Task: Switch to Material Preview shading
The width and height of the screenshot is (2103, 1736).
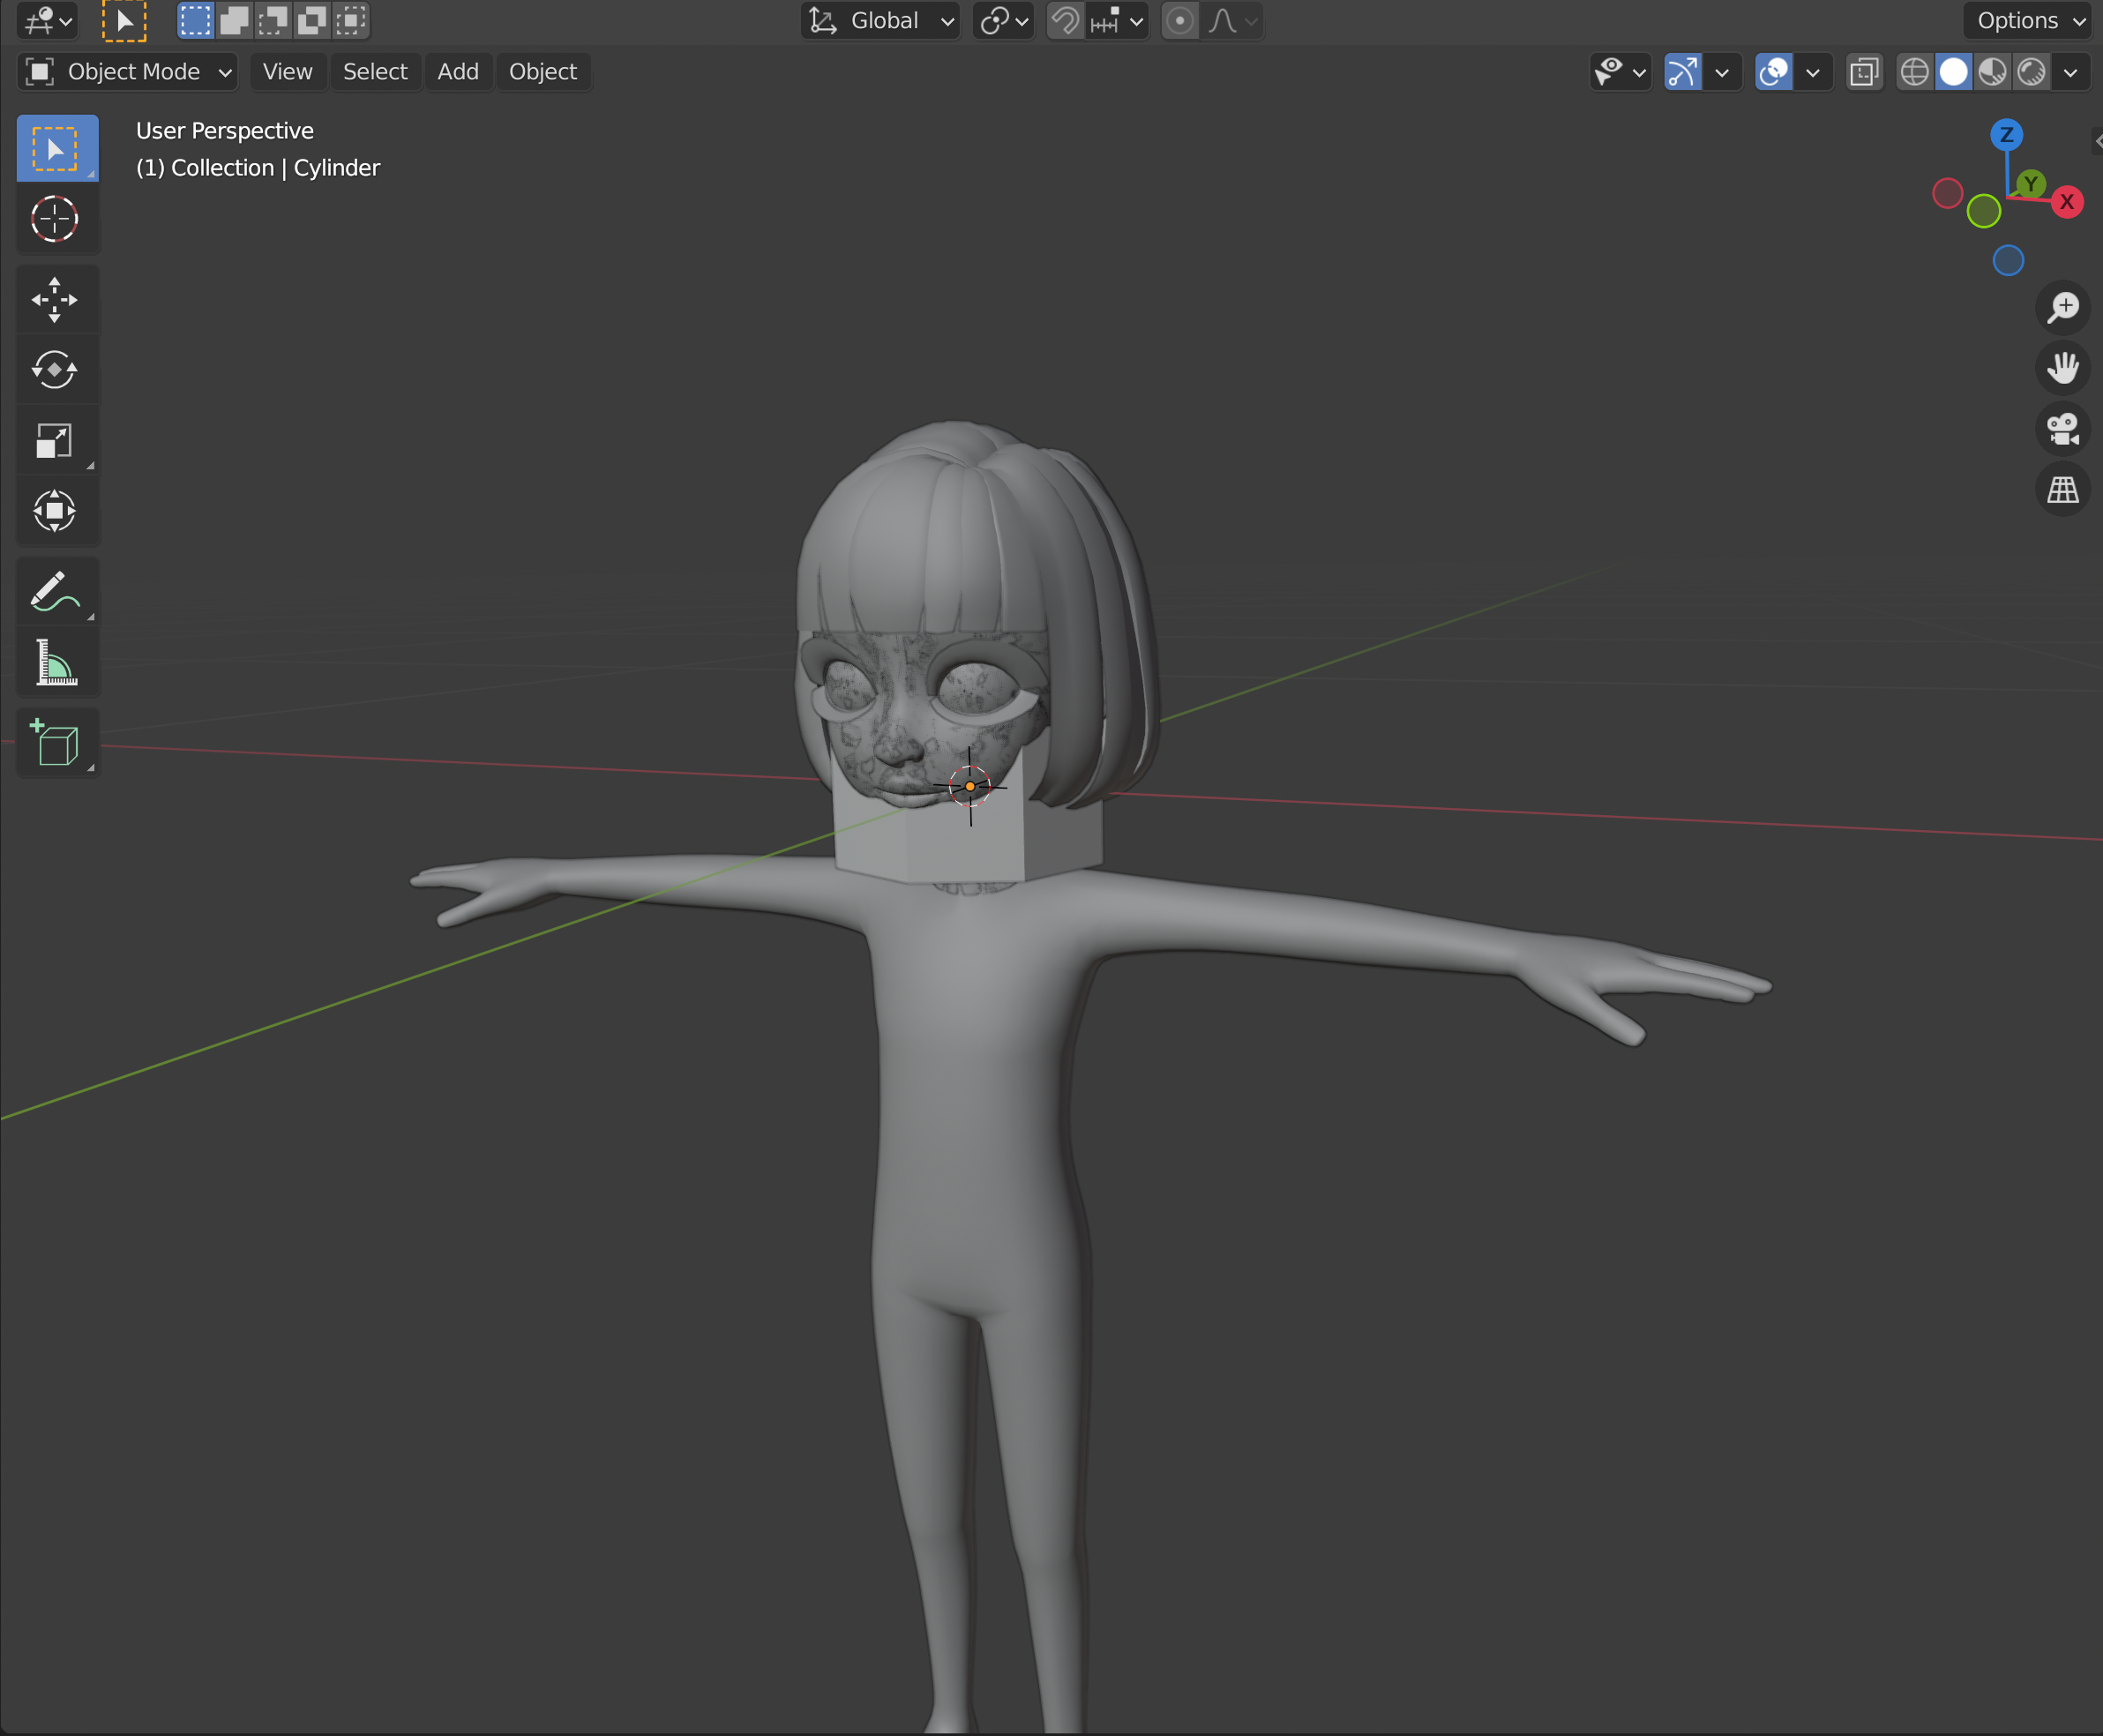Action: [1992, 72]
